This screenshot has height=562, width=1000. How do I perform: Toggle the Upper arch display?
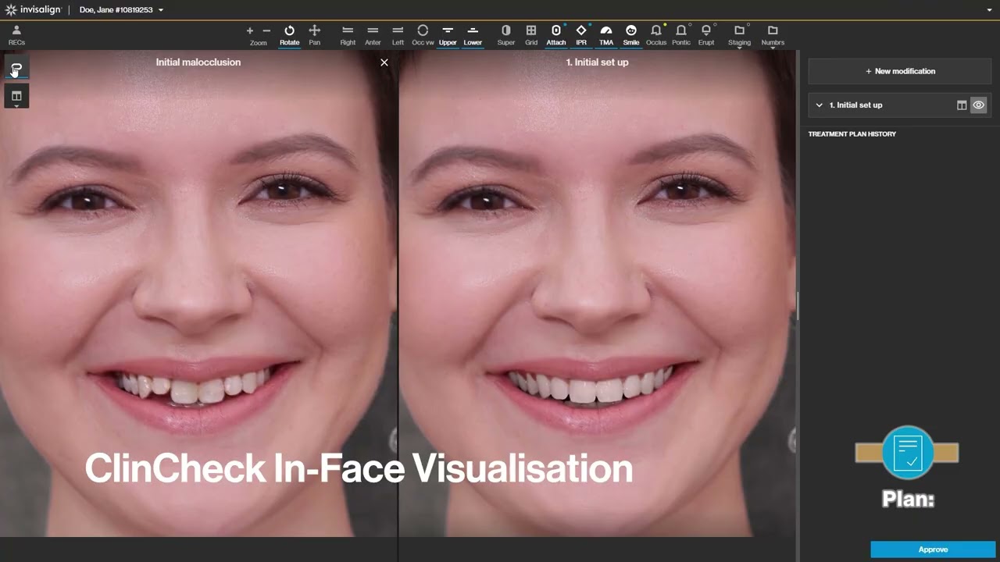click(x=448, y=35)
